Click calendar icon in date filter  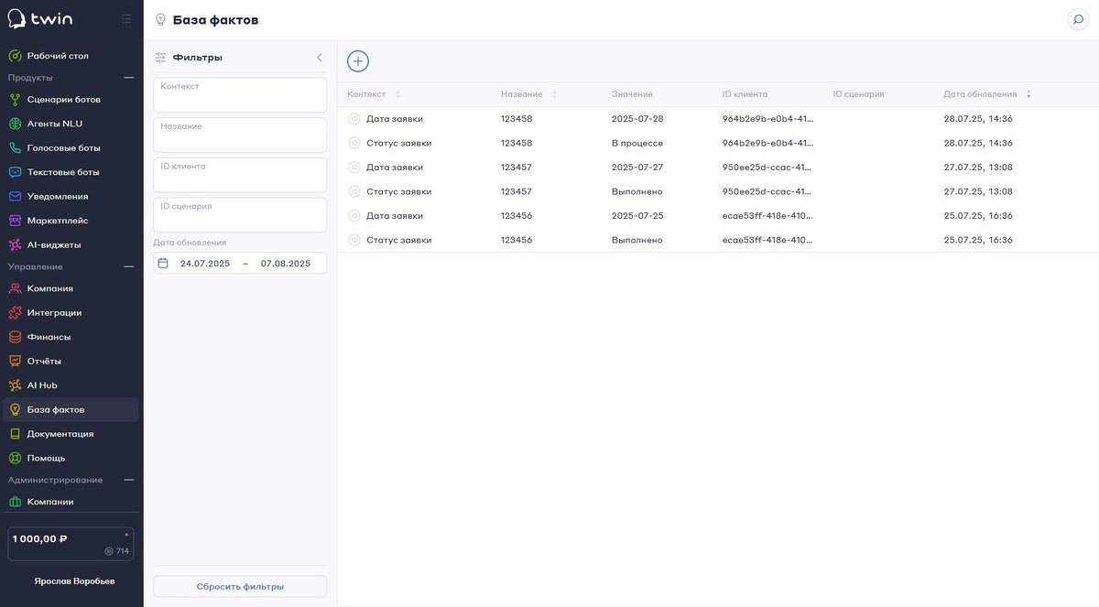click(163, 263)
